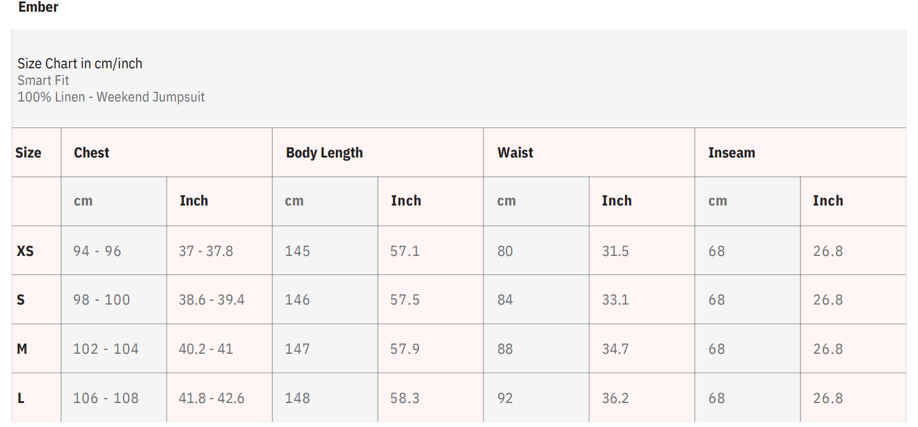Select the L size row label
This screenshot has width=918, height=427.
(x=21, y=398)
